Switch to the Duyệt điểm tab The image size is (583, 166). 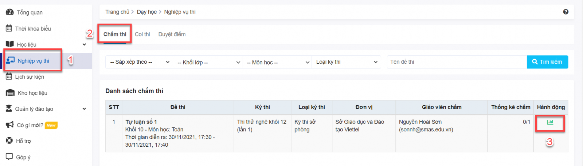click(x=172, y=34)
